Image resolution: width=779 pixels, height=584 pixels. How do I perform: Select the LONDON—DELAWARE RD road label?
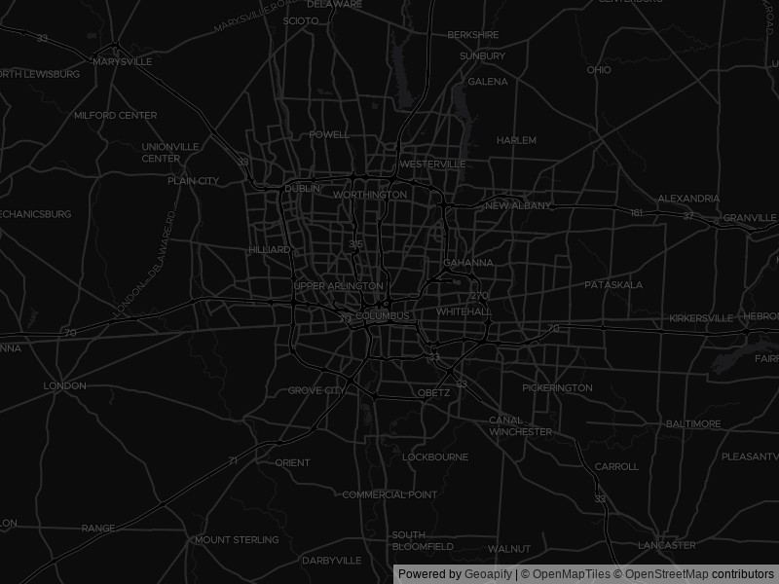tap(145, 265)
